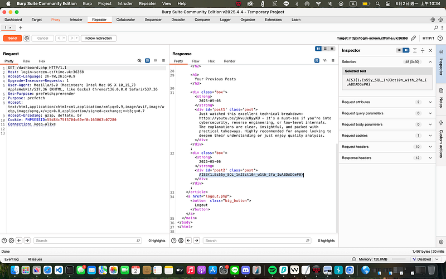Screen dimensions: 446x279
Task: Open Custom actions side panel
Action: click(x=441, y=139)
